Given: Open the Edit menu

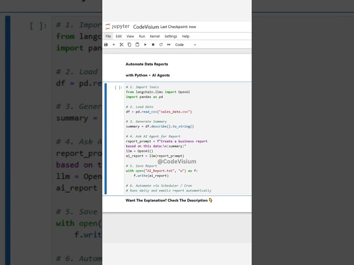Looking at the screenshot, I should coord(119,36).
